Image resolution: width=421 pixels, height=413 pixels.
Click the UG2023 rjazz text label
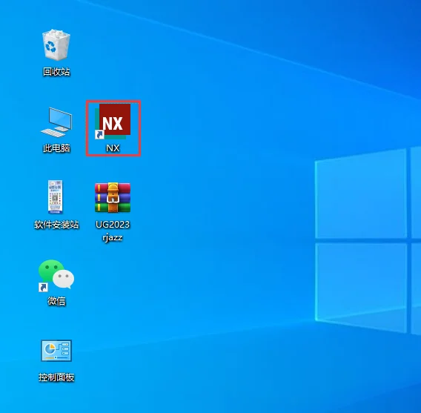(x=113, y=231)
